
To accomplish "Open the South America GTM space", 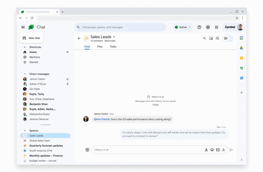I will click(x=45, y=150).
